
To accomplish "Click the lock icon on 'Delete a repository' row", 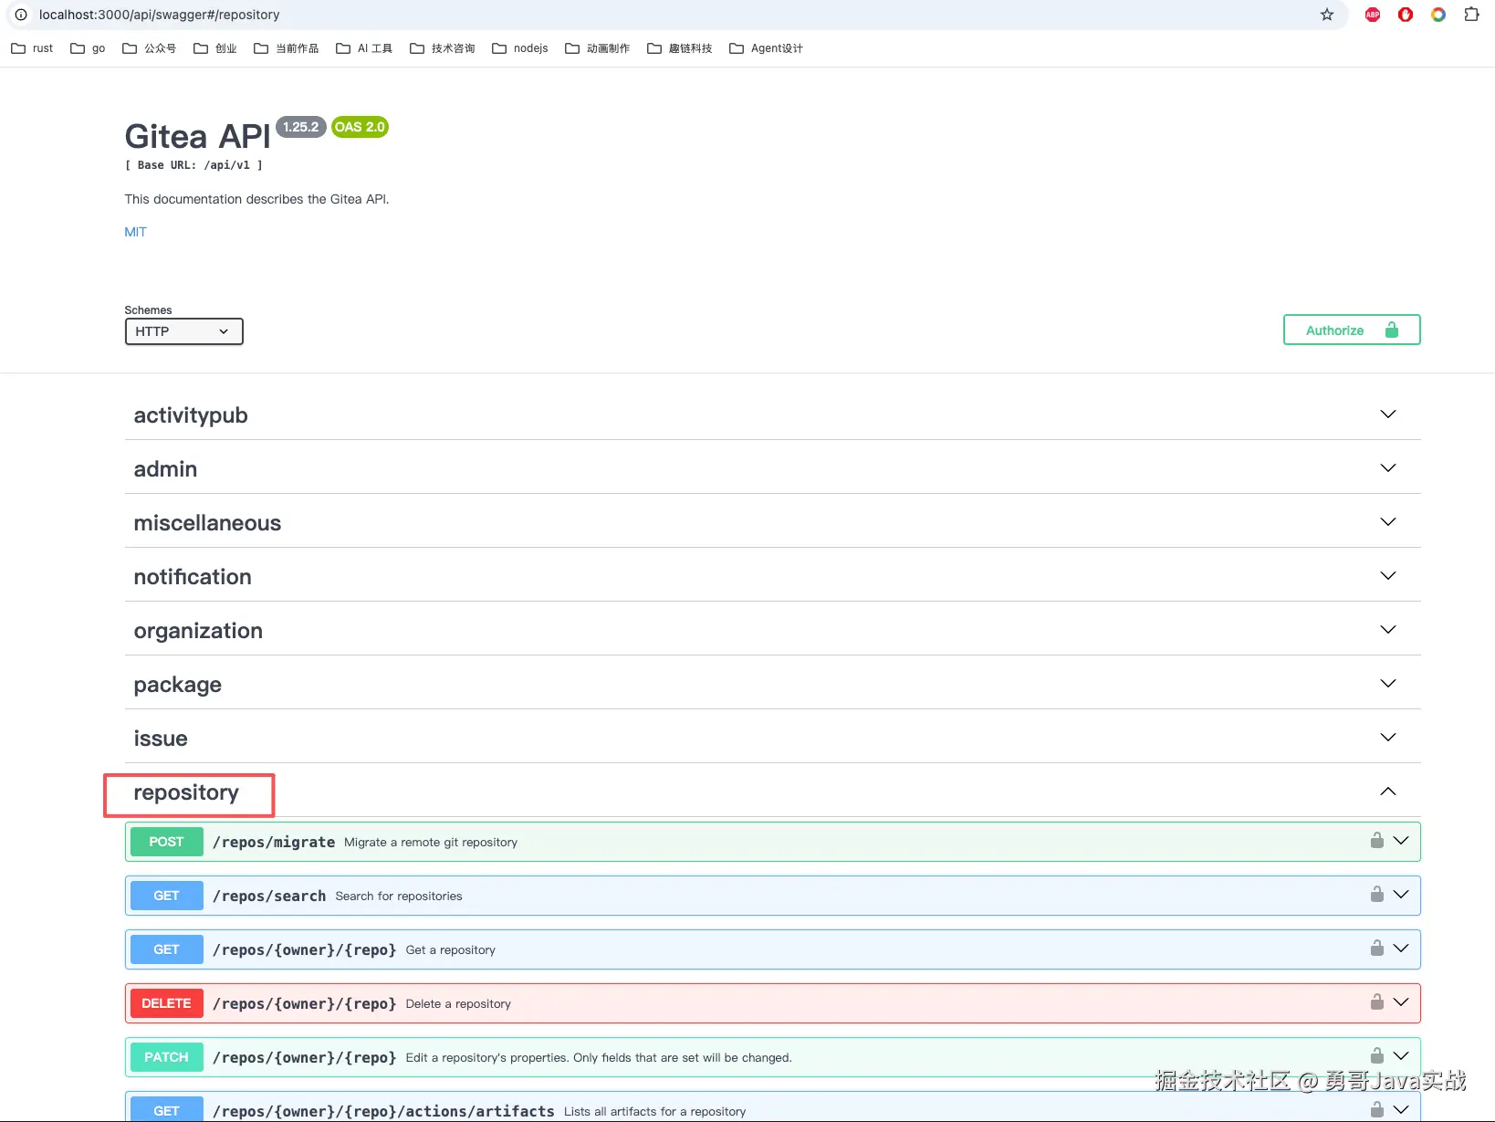I will click(x=1376, y=1001).
